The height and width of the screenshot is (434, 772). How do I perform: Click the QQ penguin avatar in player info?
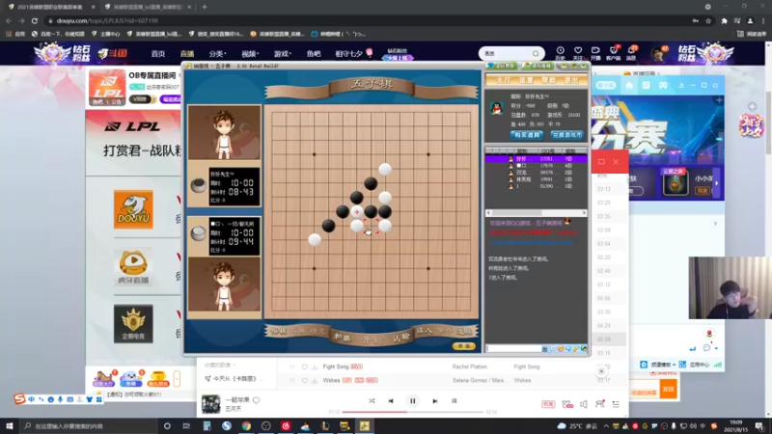[496, 108]
